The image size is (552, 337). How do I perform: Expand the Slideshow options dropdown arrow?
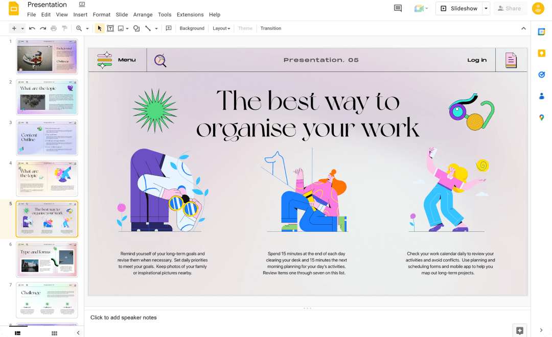click(x=486, y=8)
